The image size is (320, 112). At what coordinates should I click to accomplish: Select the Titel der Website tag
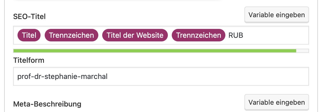pyautogui.click(x=135, y=35)
